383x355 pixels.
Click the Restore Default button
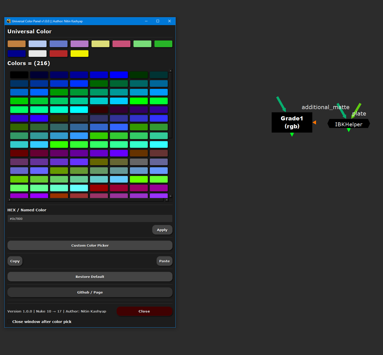(90, 277)
